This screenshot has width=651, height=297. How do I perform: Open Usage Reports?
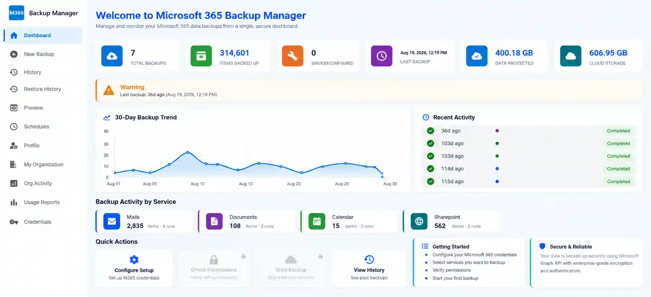click(x=44, y=202)
